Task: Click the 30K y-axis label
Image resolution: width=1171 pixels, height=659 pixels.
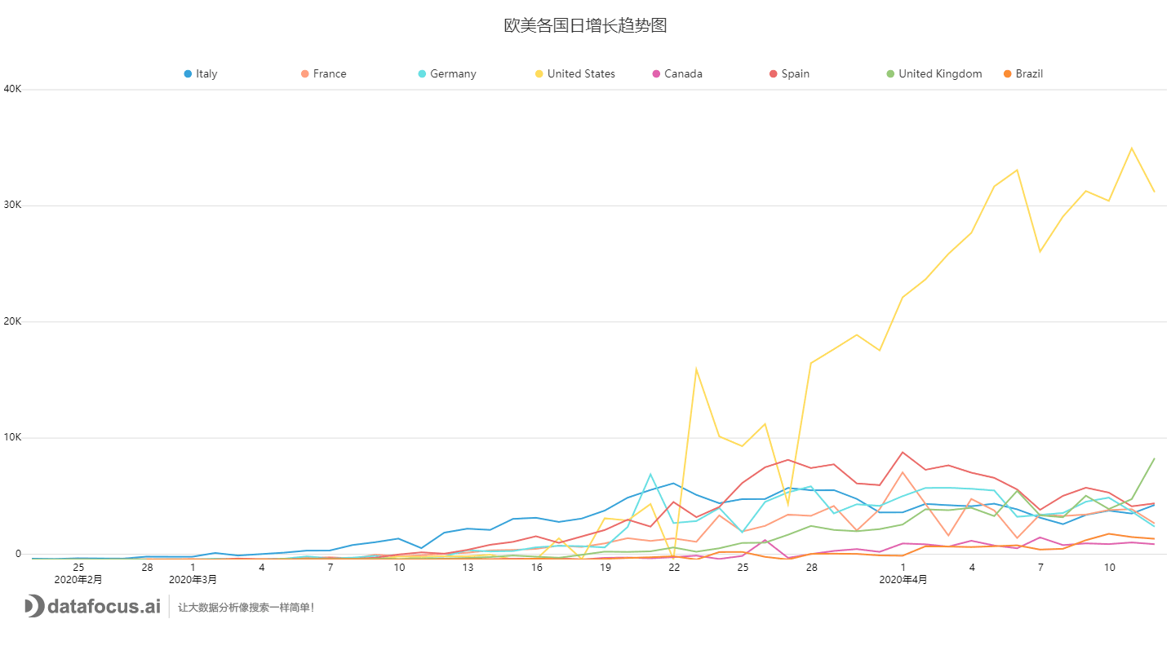Action: [12, 205]
